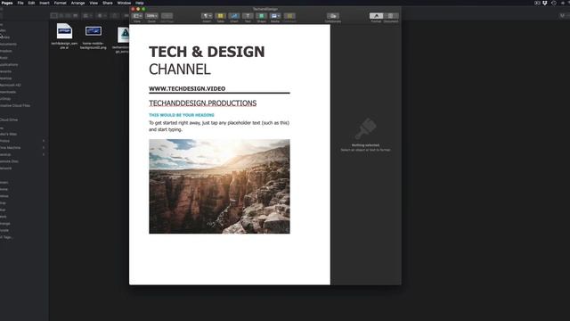Switch to the Format inspector tab

click(376, 16)
